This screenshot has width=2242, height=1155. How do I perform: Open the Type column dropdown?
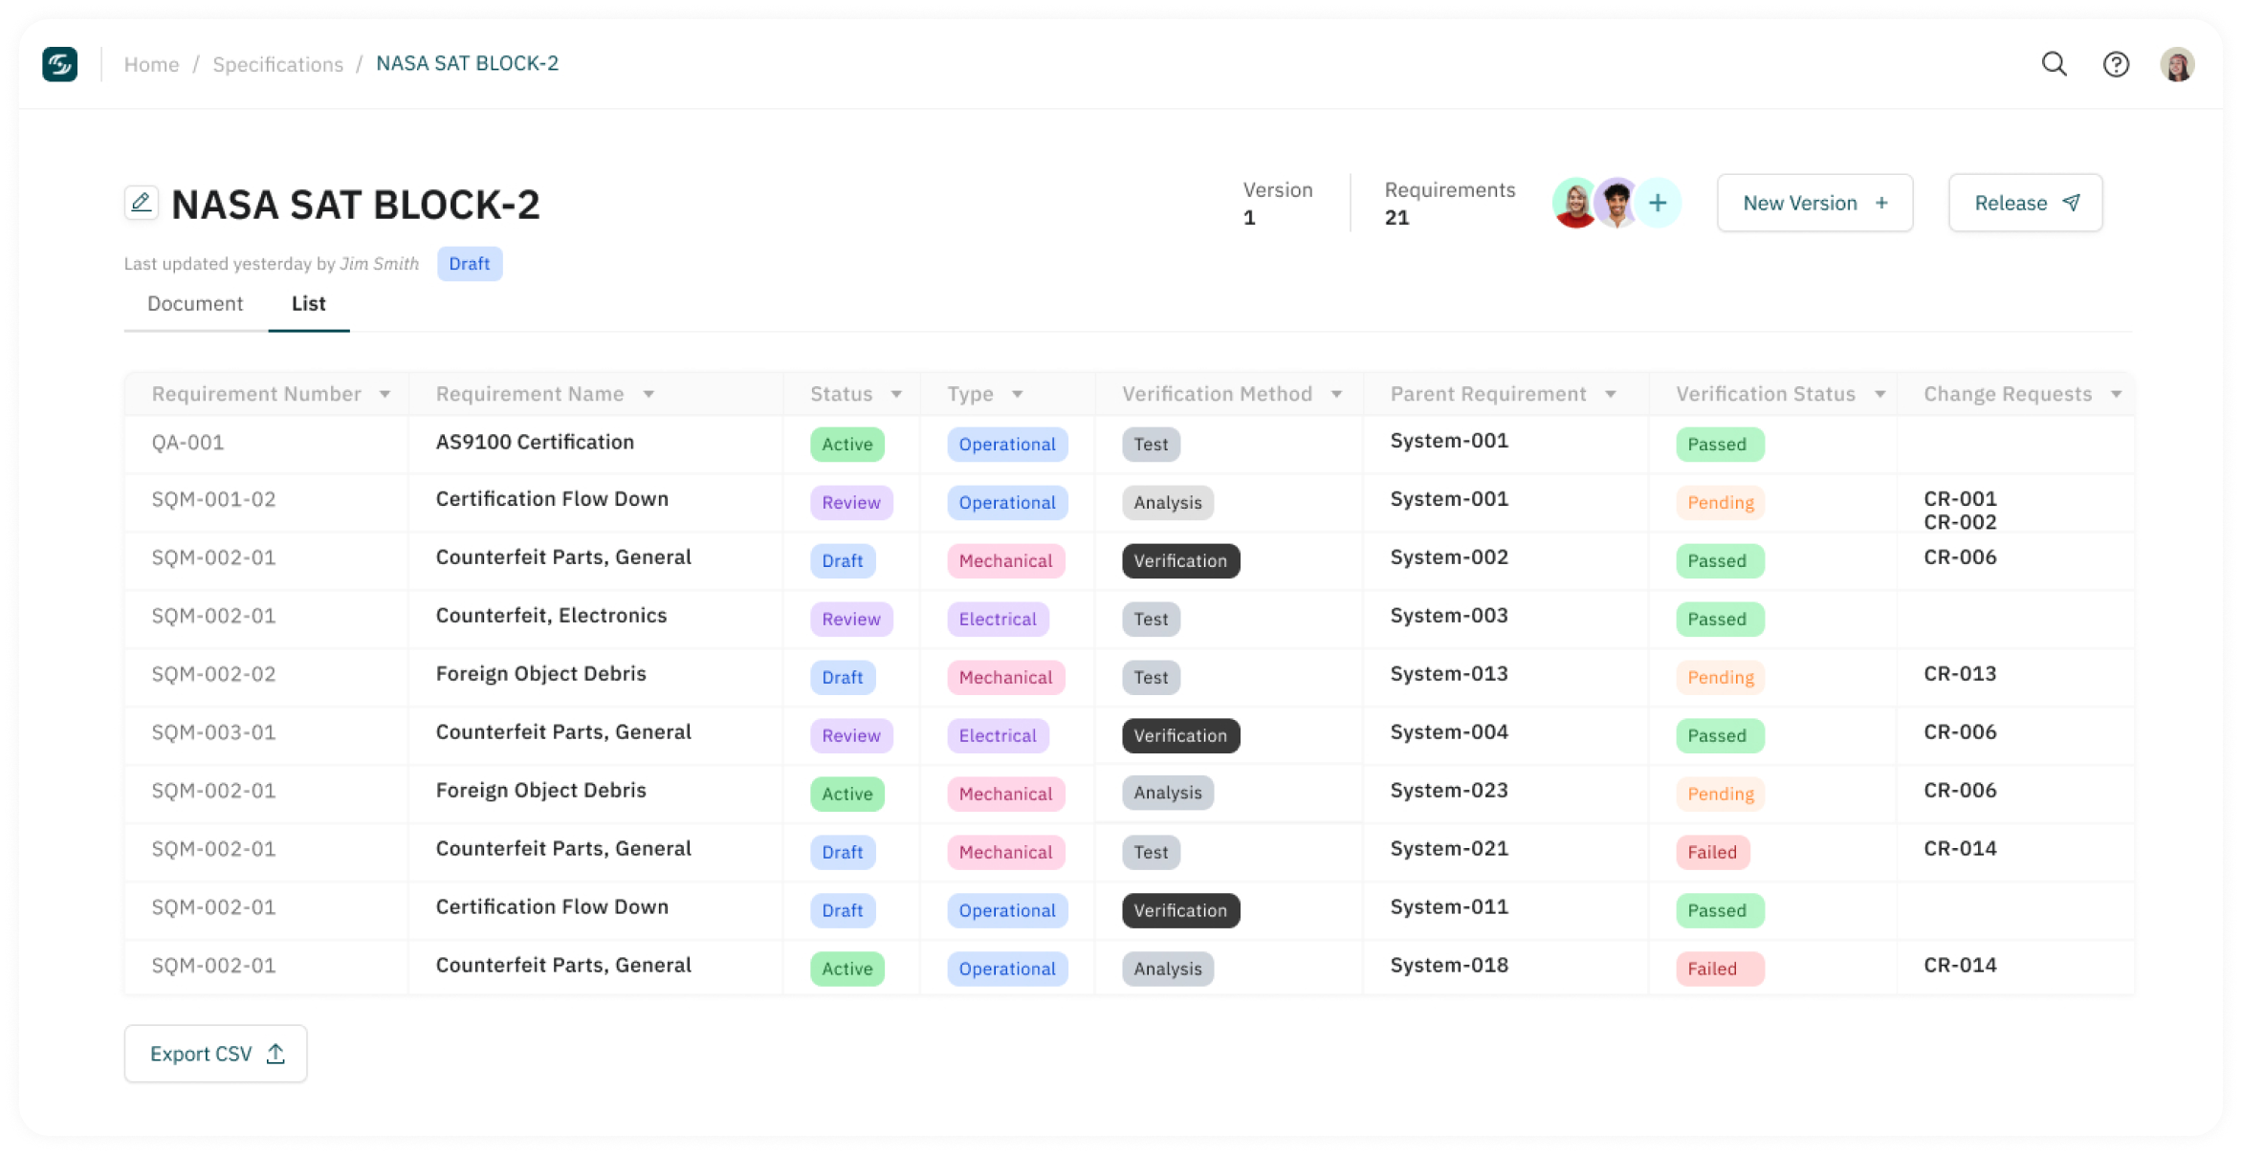pyautogui.click(x=1017, y=393)
